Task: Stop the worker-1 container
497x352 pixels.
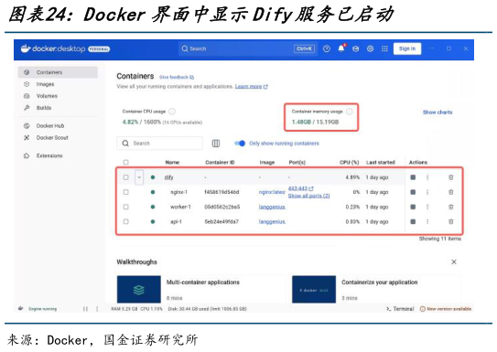Action: tap(413, 207)
